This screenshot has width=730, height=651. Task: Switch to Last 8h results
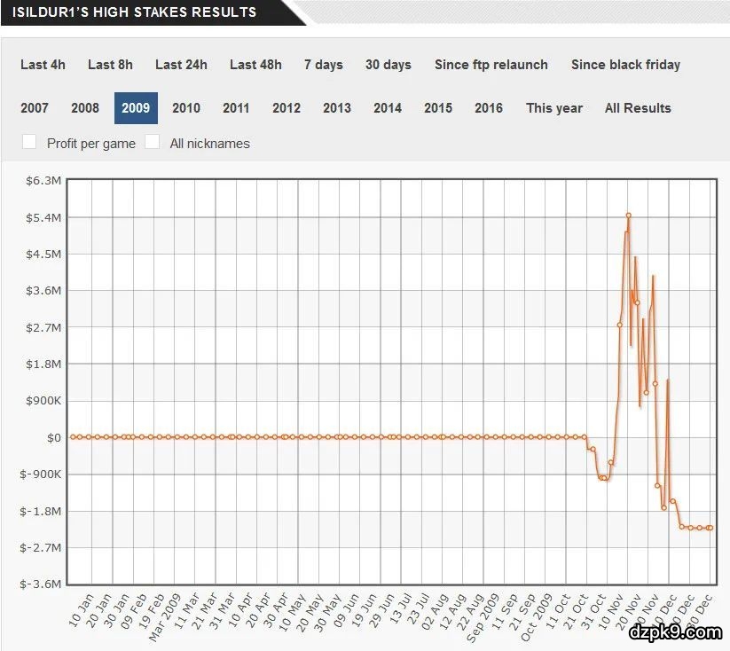(110, 65)
